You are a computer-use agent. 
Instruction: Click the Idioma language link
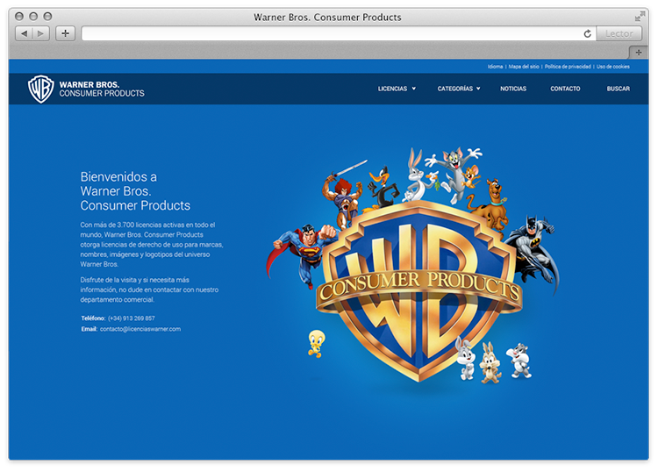click(x=495, y=67)
